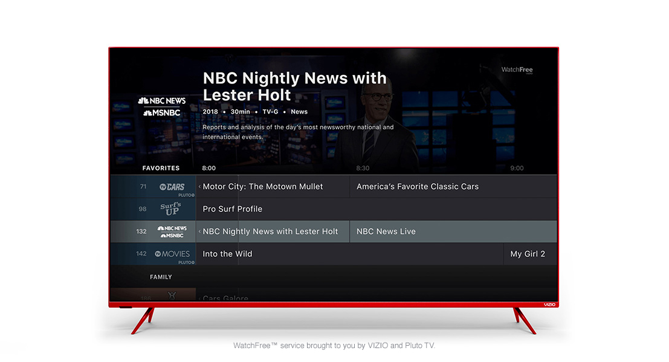Click the NBC News MSNBC logo beside the show title

coord(162,107)
